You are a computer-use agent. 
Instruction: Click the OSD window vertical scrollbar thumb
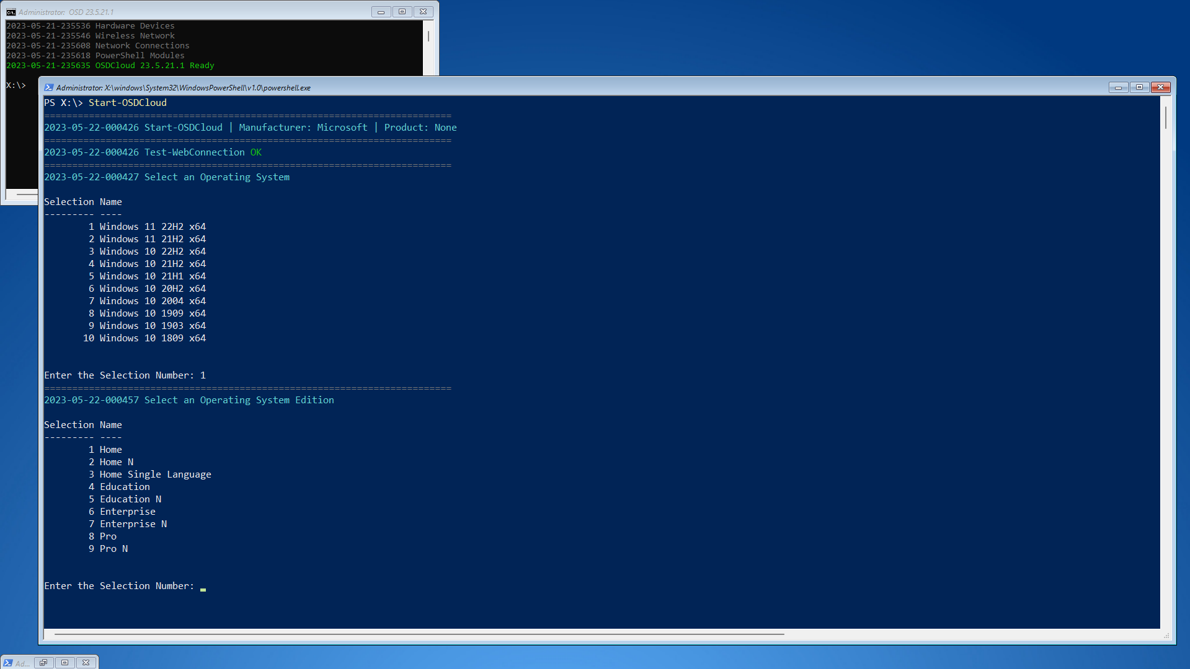click(428, 37)
